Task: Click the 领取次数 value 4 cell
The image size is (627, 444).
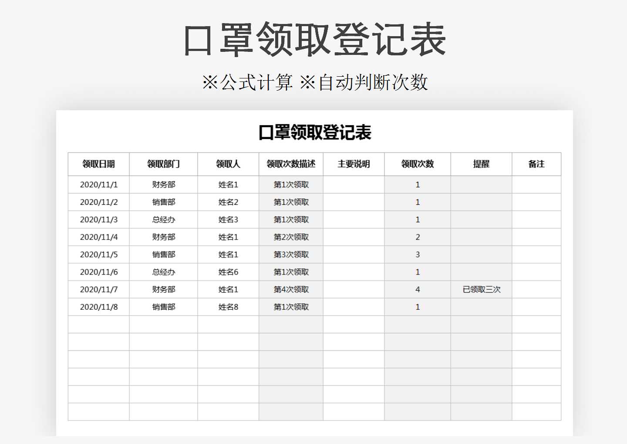Action: pos(417,289)
